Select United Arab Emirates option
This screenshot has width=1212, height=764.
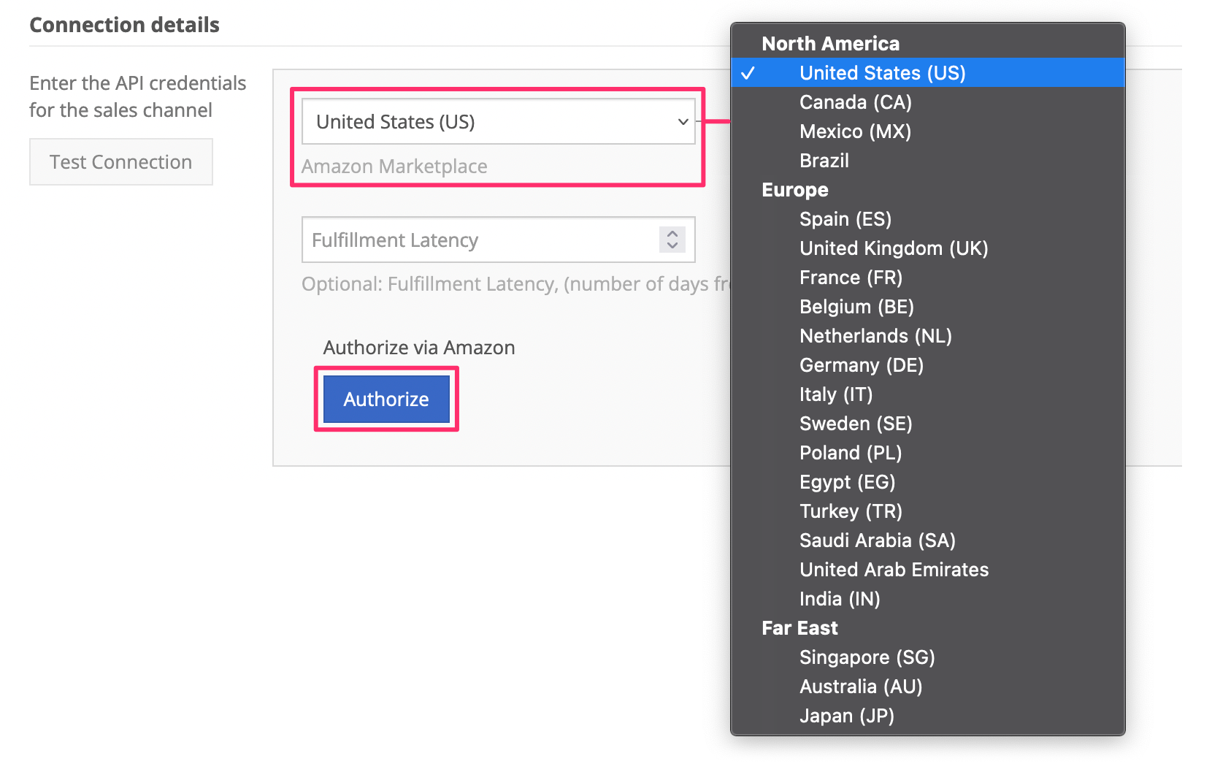click(x=928, y=569)
